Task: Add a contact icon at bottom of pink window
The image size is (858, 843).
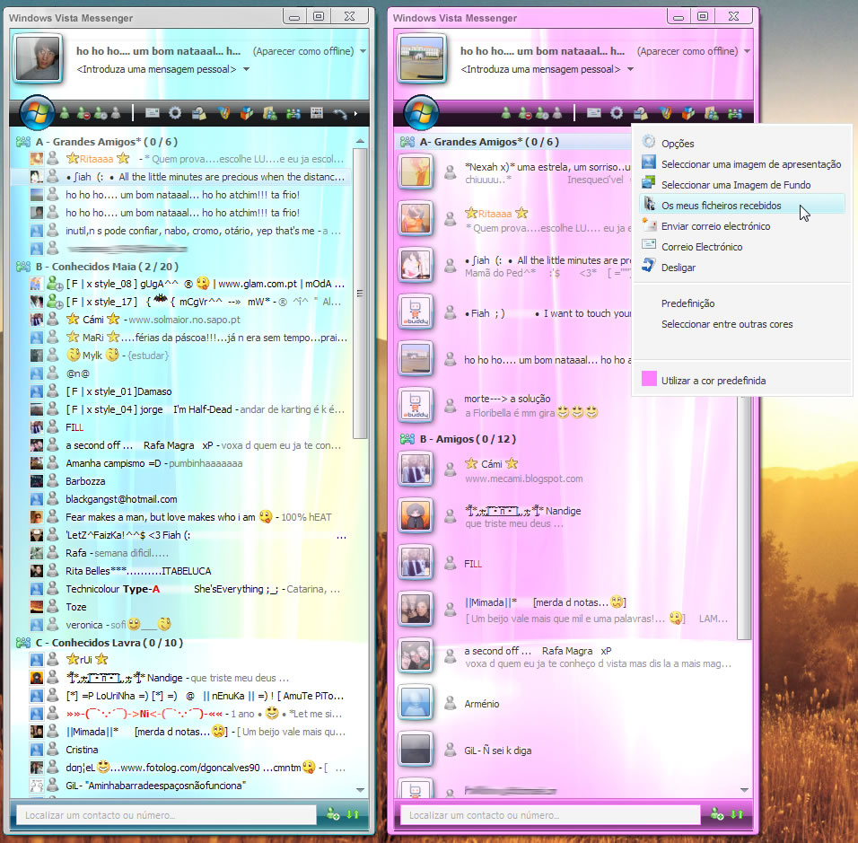Action: [717, 814]
